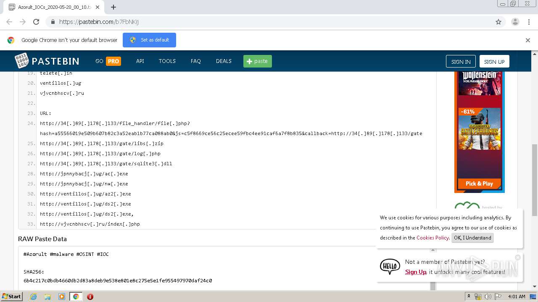Close the Sign Up hello popup
The image size is (538, 302).
coord(518,257)
